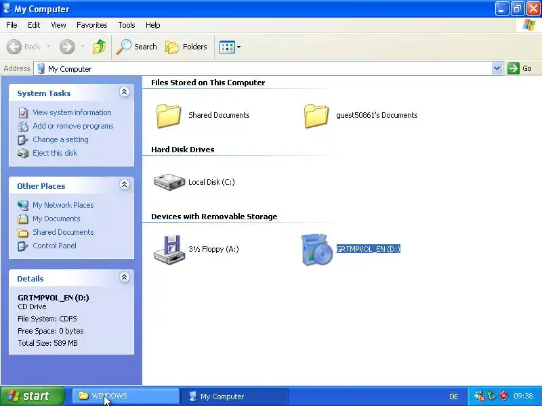The width and height of the screenshot is (542, 406).
Task: Click the guest50861's Documents label
Action: click(x=377, y=115)
